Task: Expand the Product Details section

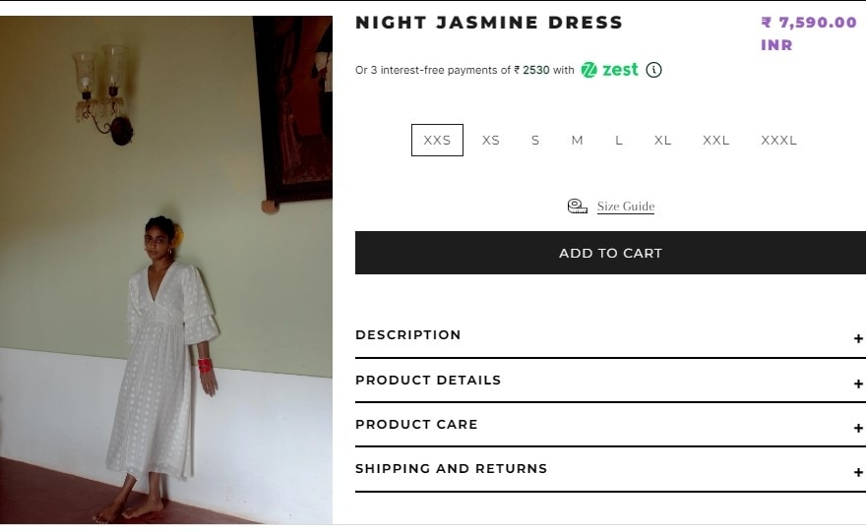Action: click(x=428, y=381)
